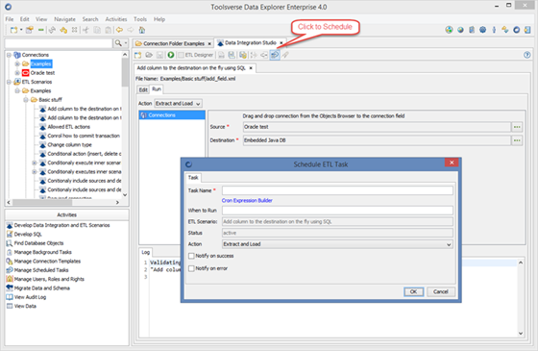Click the book icon in top-right toolbar
538x351 pixels.
point(472,30)
